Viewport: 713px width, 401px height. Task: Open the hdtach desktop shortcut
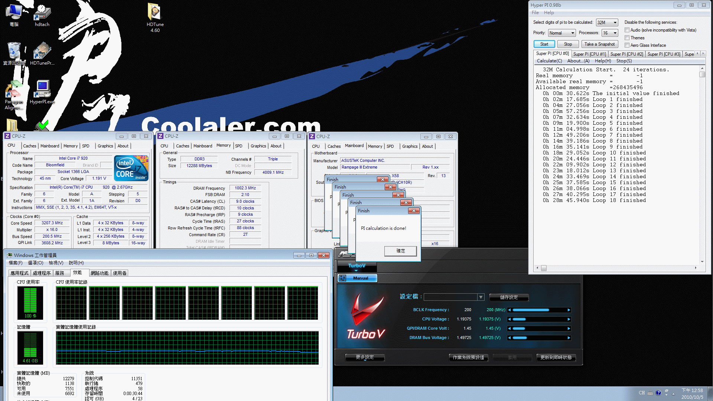(x=42, y=15)
